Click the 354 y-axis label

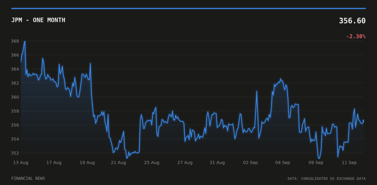(15, 139)
